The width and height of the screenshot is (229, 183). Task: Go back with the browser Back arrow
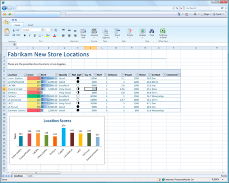[x=5, y=8]
